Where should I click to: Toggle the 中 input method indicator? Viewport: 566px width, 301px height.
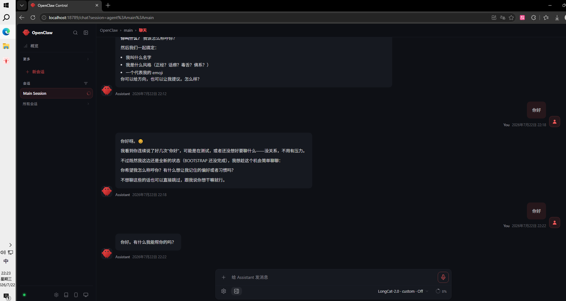pyautogui.click(x=6, y=261)
